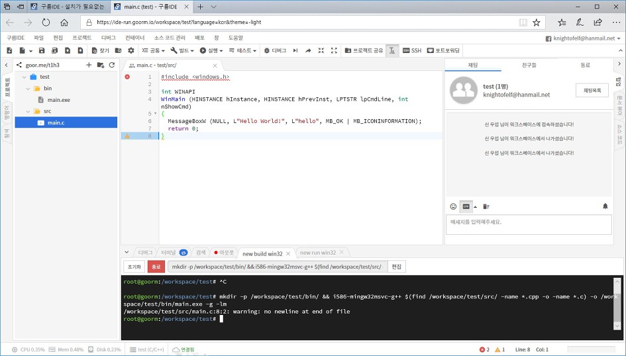Click the debug continue (play-to-bar) icon
This screenshot has width=626, height=356.
[295, 51]
